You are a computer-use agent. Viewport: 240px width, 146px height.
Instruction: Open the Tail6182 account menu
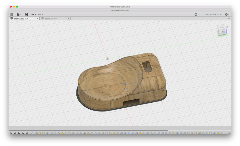pos(213,14)
